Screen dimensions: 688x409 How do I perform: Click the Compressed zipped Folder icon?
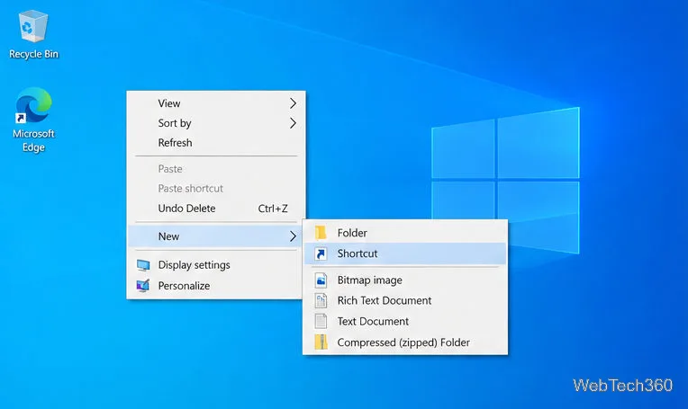coord(321,342)
